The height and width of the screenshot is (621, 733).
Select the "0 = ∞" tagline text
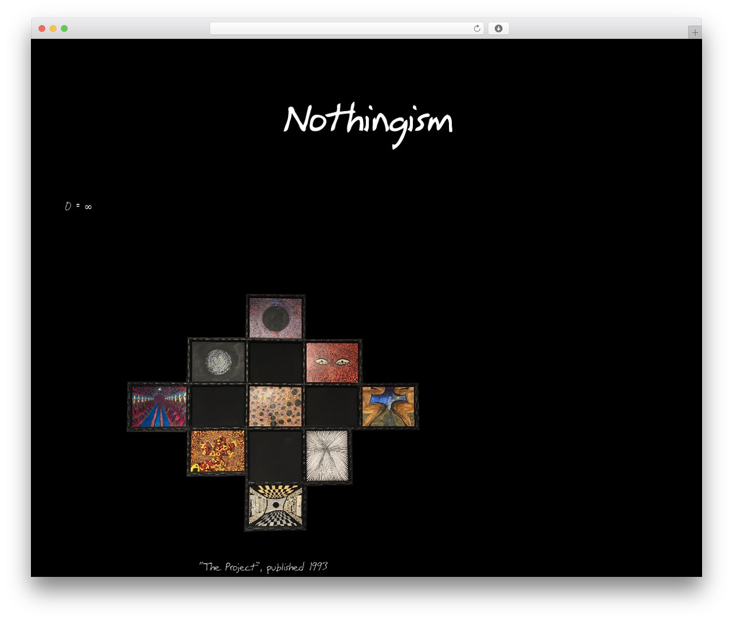click(78, 206)
